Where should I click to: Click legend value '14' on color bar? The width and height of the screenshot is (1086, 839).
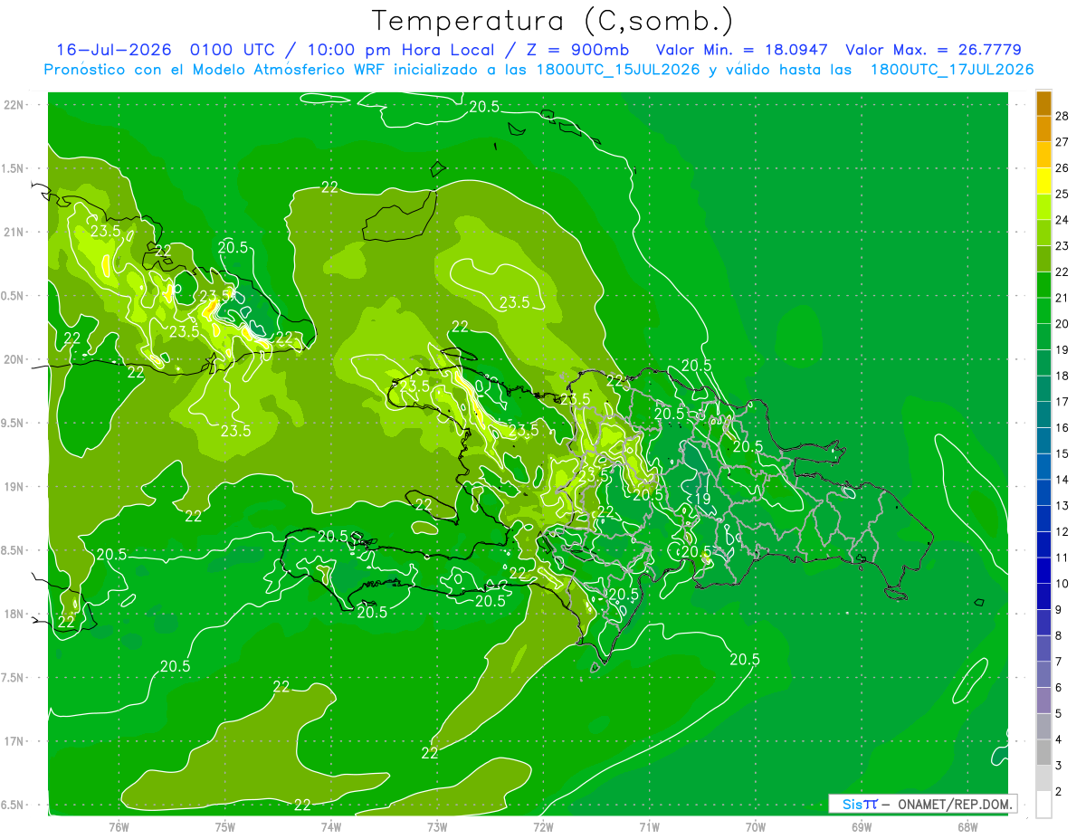pyautogui.click(x=1063, y=480)
